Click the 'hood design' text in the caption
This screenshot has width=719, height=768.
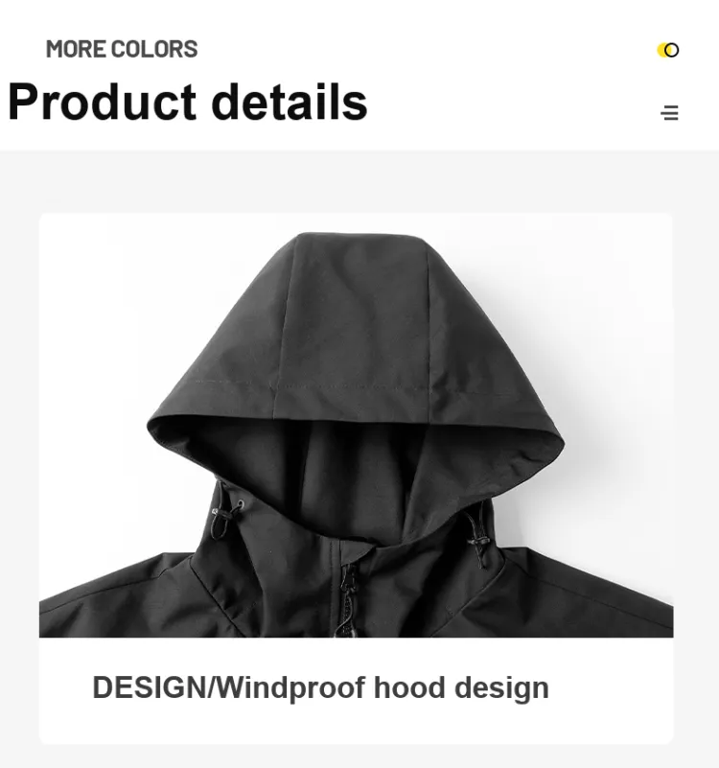pyautogui.click(x=461, y=687)
